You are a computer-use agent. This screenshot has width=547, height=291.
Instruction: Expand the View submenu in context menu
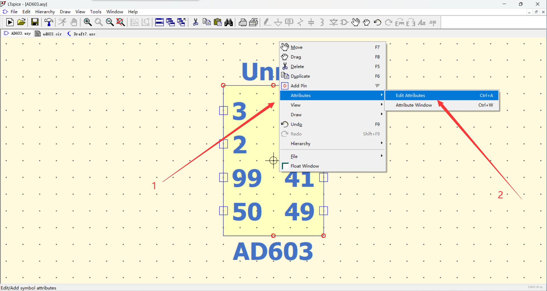(x=333, y=105)
